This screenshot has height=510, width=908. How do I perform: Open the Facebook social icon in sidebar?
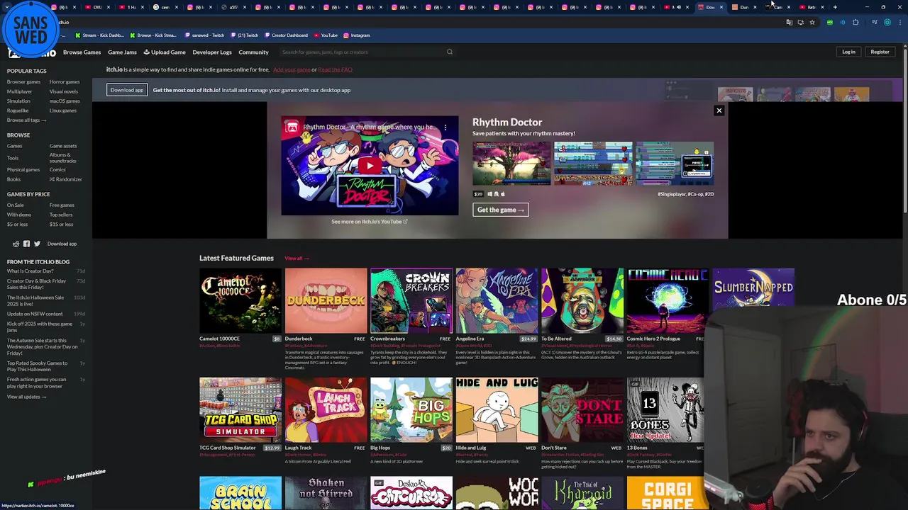(x=26, y=244)
